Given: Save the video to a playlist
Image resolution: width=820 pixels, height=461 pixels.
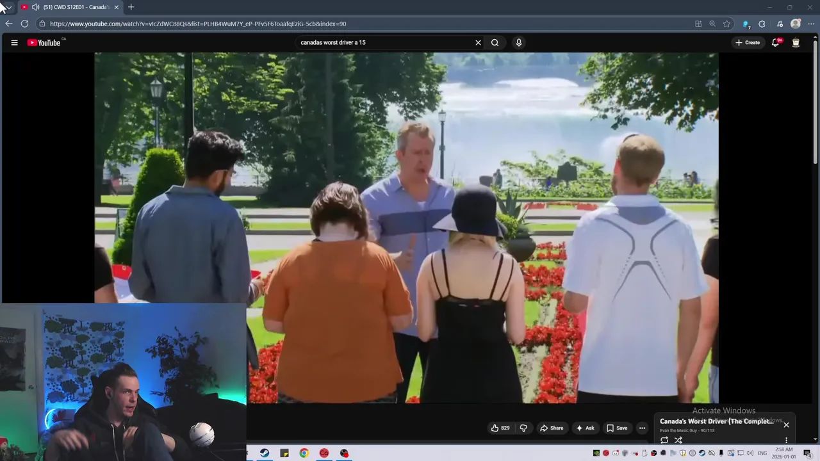Looking at the screenshot, I should pos(617,428).
